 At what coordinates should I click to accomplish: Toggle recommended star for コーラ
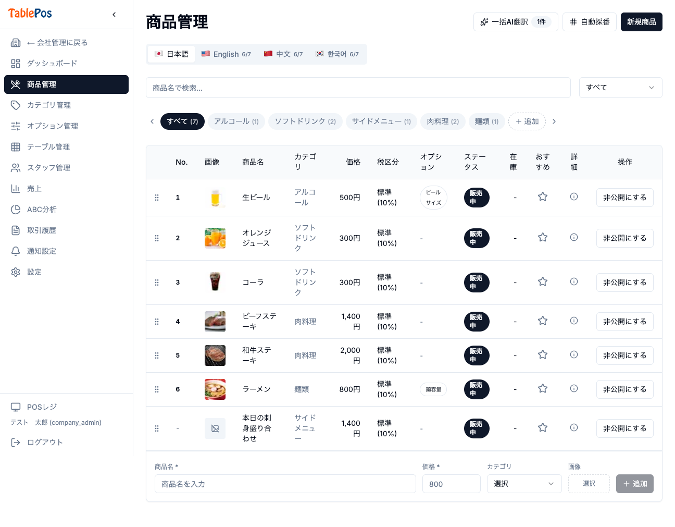[x=543, y=281]
